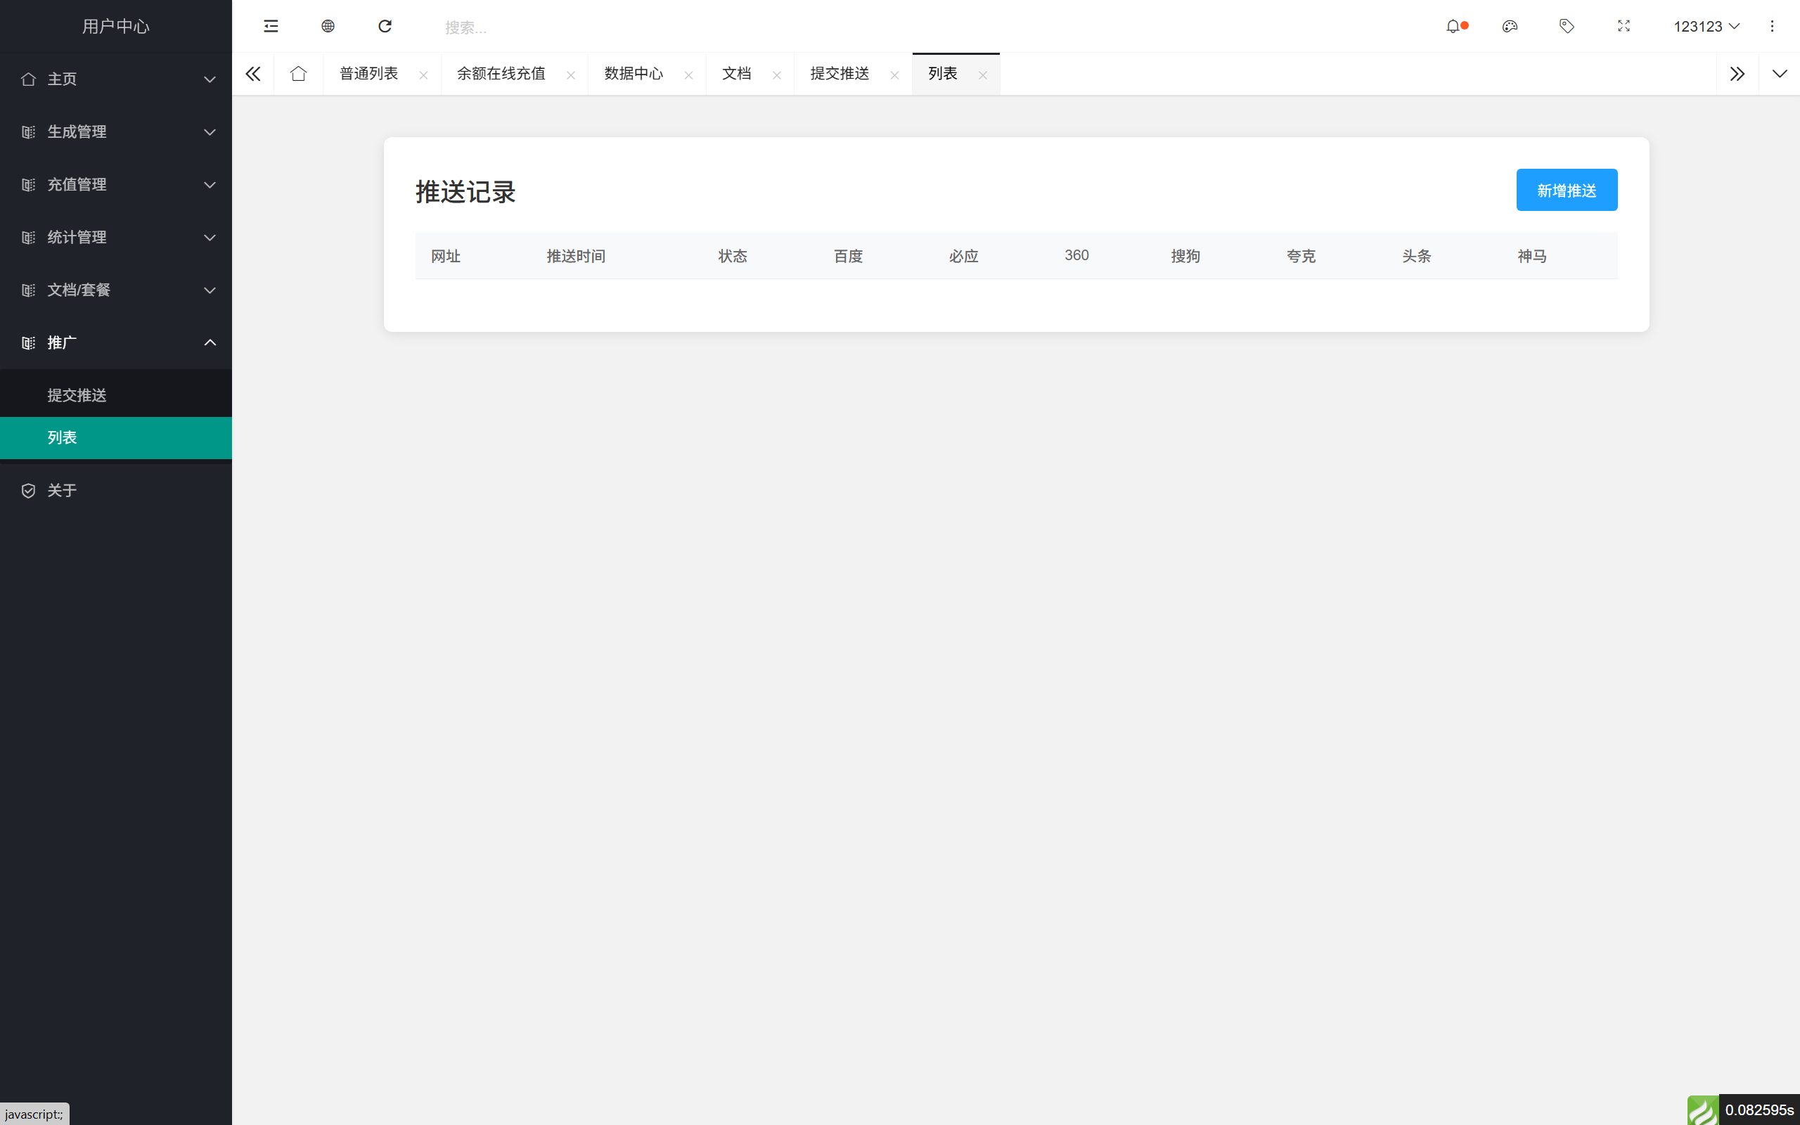Open the language switcher globe icon
Image resolution: width=1800 pixels, height=1125 pixels.
[328, 26]
